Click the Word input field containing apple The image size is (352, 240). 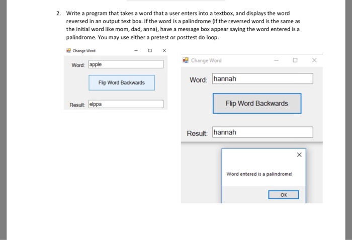point(126,64)
